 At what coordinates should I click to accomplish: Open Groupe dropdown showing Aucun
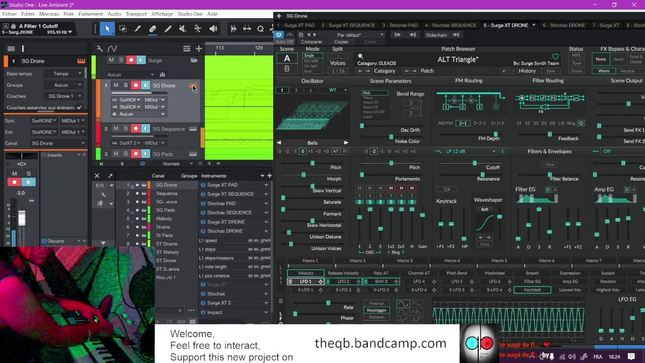click(x=64, y=85)
